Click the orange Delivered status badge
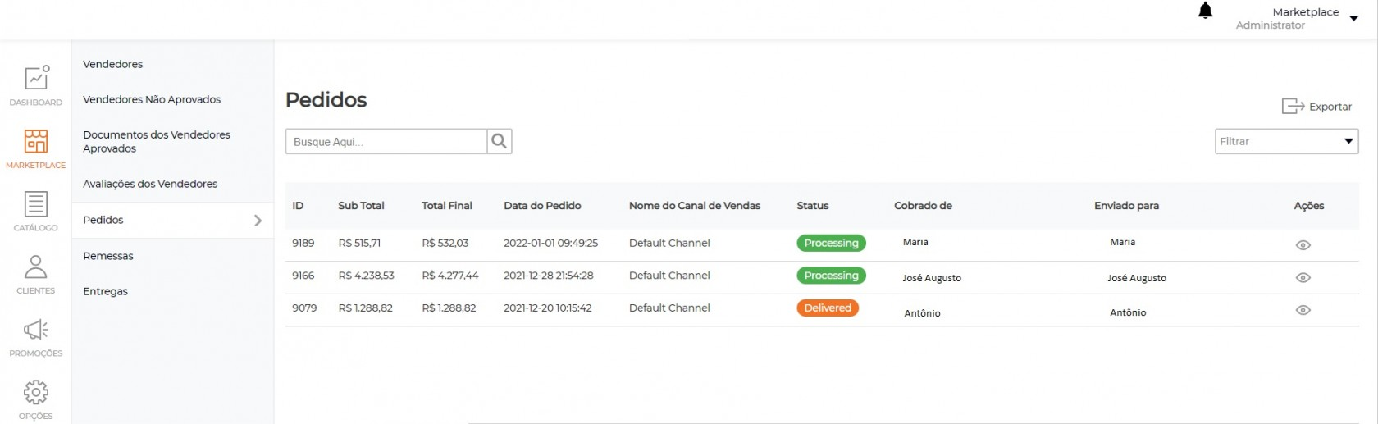The image size is (1378, 424). (x=827, y=308)
